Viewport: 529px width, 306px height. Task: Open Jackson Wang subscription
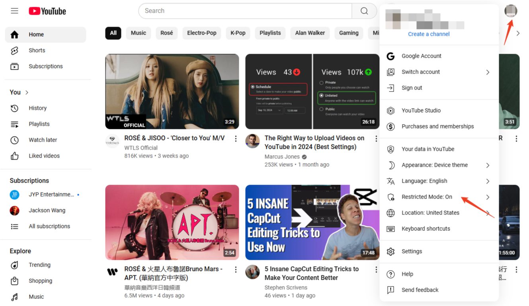45,210
